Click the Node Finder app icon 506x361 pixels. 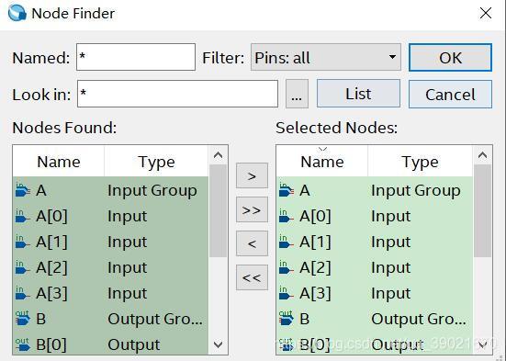[17, 13]
